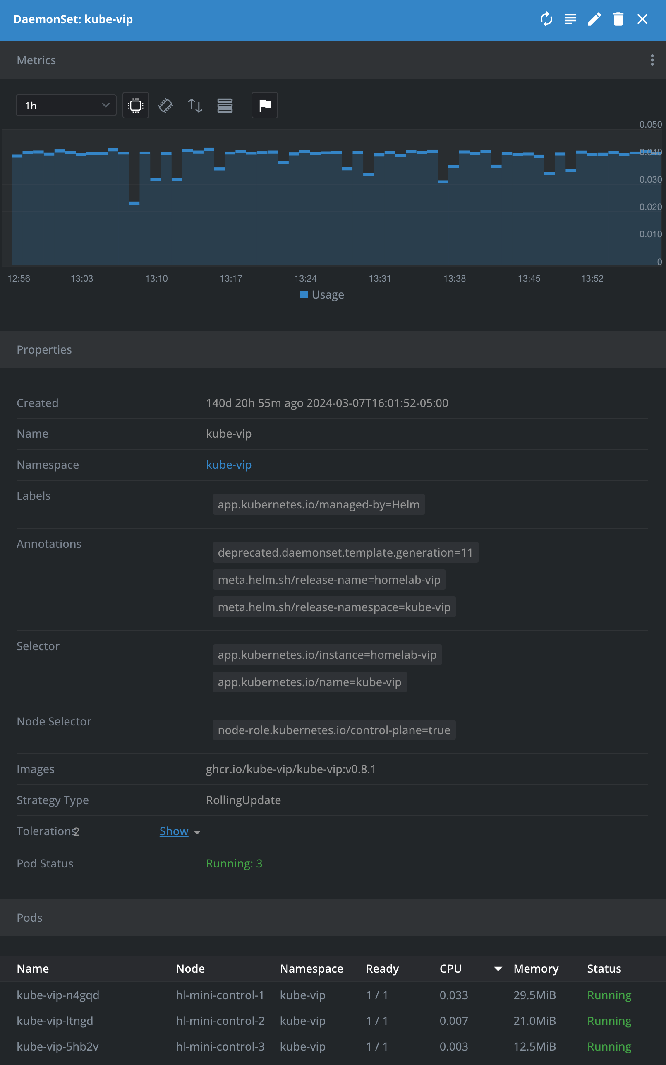Select the pod kube-vip-n4gqd row
666x1065 pixels.
(57, 995)
